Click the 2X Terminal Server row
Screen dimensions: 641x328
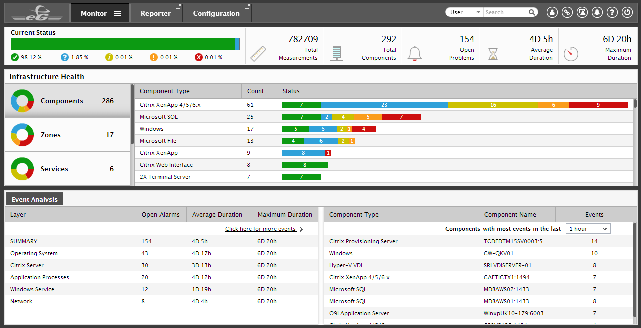tap(384, 177)
